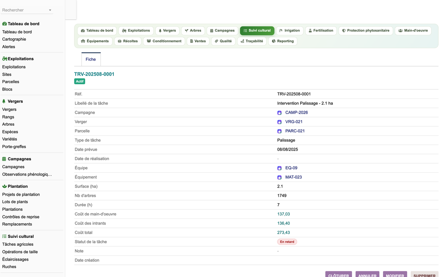Viewport: 448px width, 277px height.
Task: Open Ruches in the sidebar
Action: [9, 267]
